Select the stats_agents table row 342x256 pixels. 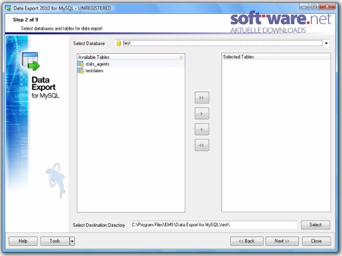[x=131, y=64]
